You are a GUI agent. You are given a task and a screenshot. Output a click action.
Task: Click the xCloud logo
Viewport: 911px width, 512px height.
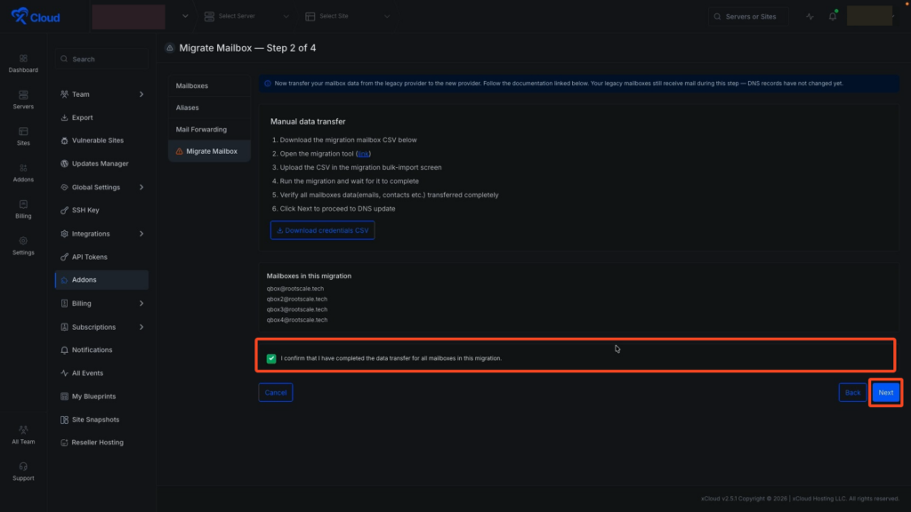pos(36,16)
